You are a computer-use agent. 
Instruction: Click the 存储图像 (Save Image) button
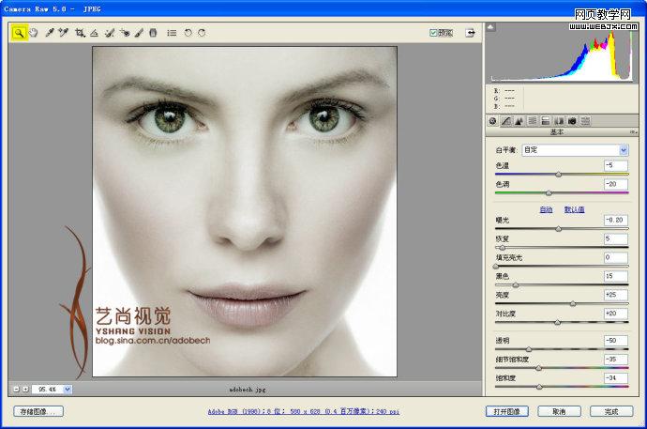(x=38, y=412)
